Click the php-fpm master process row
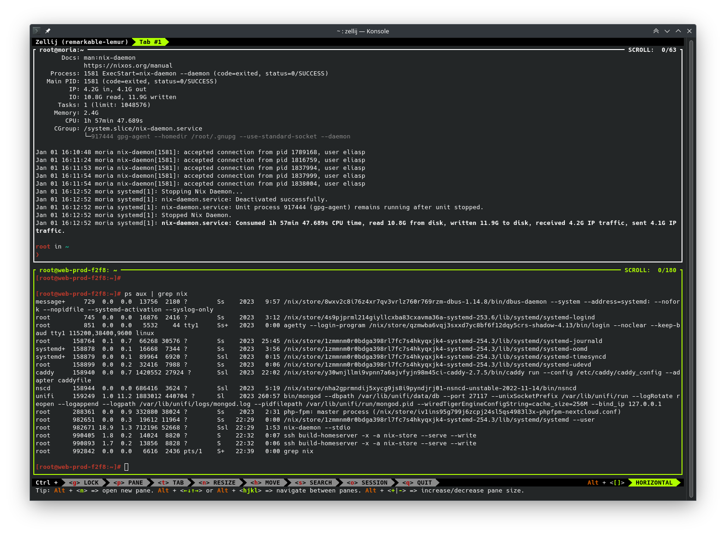The height and width of the screenshot is (536, 726). click(328, 412)
